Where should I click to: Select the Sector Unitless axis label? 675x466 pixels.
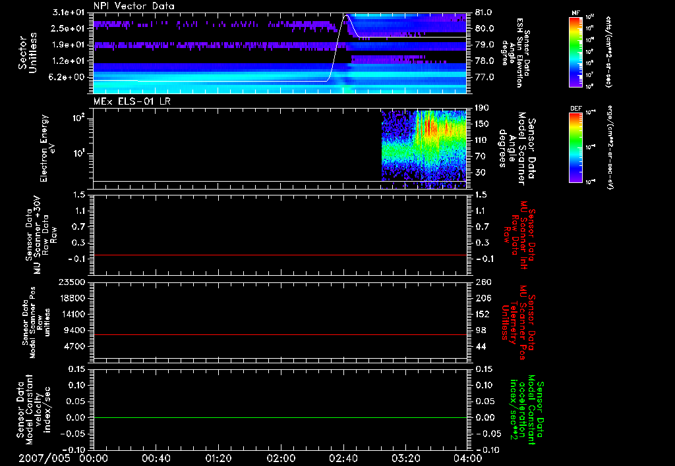pos(27,53)
